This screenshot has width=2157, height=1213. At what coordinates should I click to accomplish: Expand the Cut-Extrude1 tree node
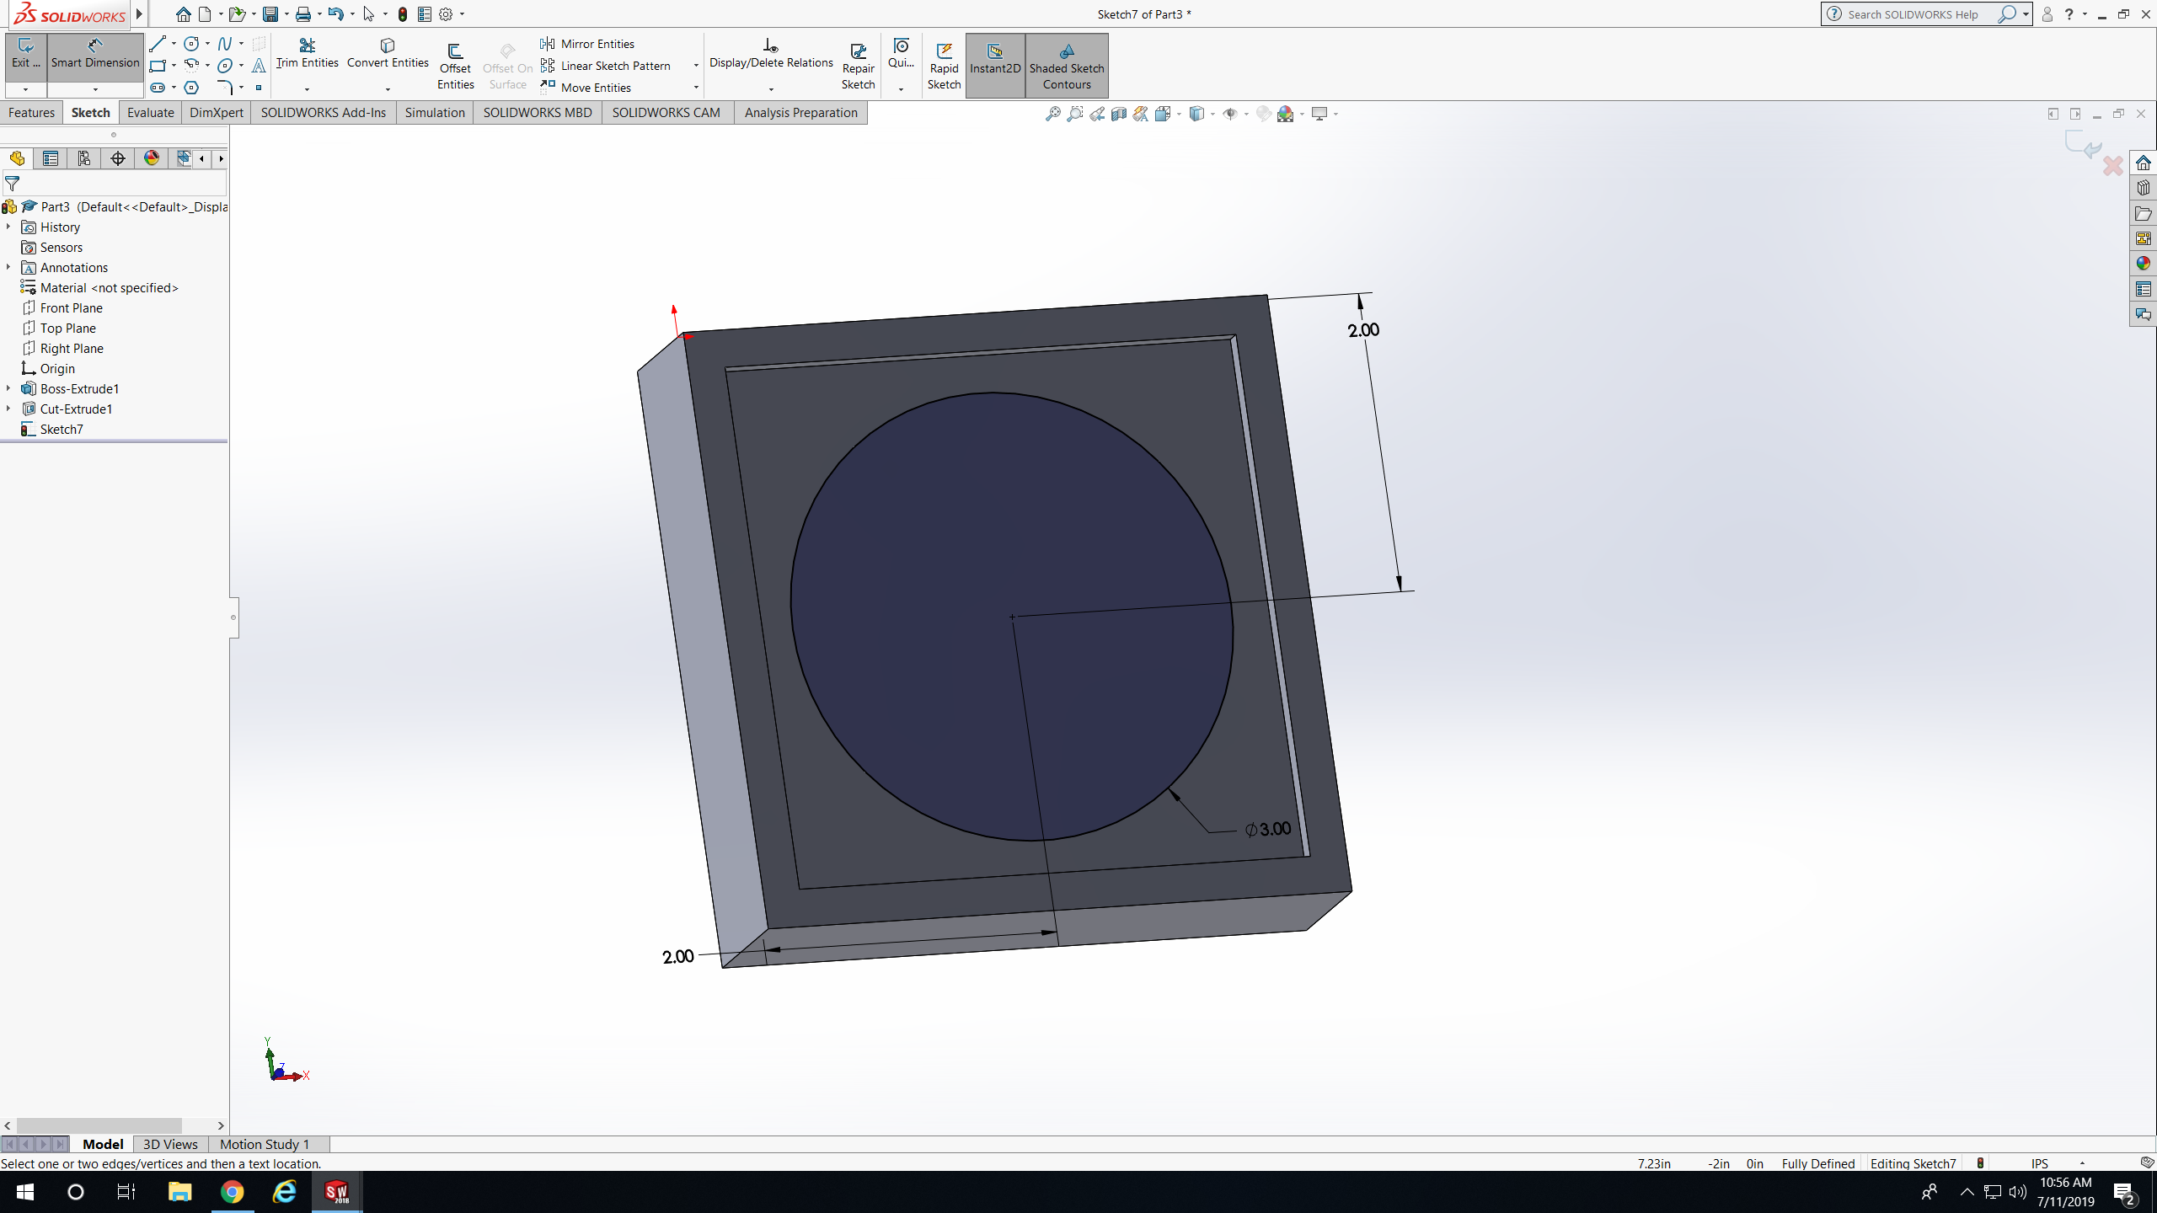(8, 409)
